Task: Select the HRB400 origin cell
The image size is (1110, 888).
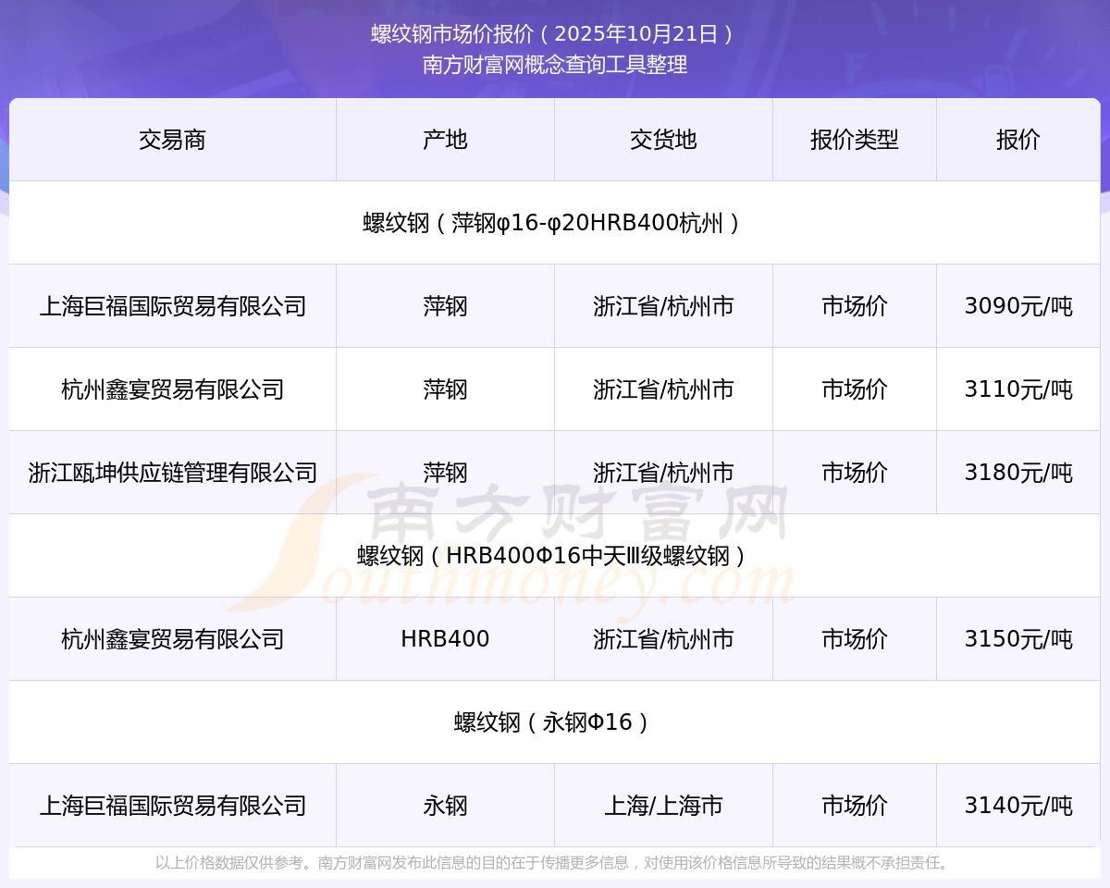Action: click(445, 639)
